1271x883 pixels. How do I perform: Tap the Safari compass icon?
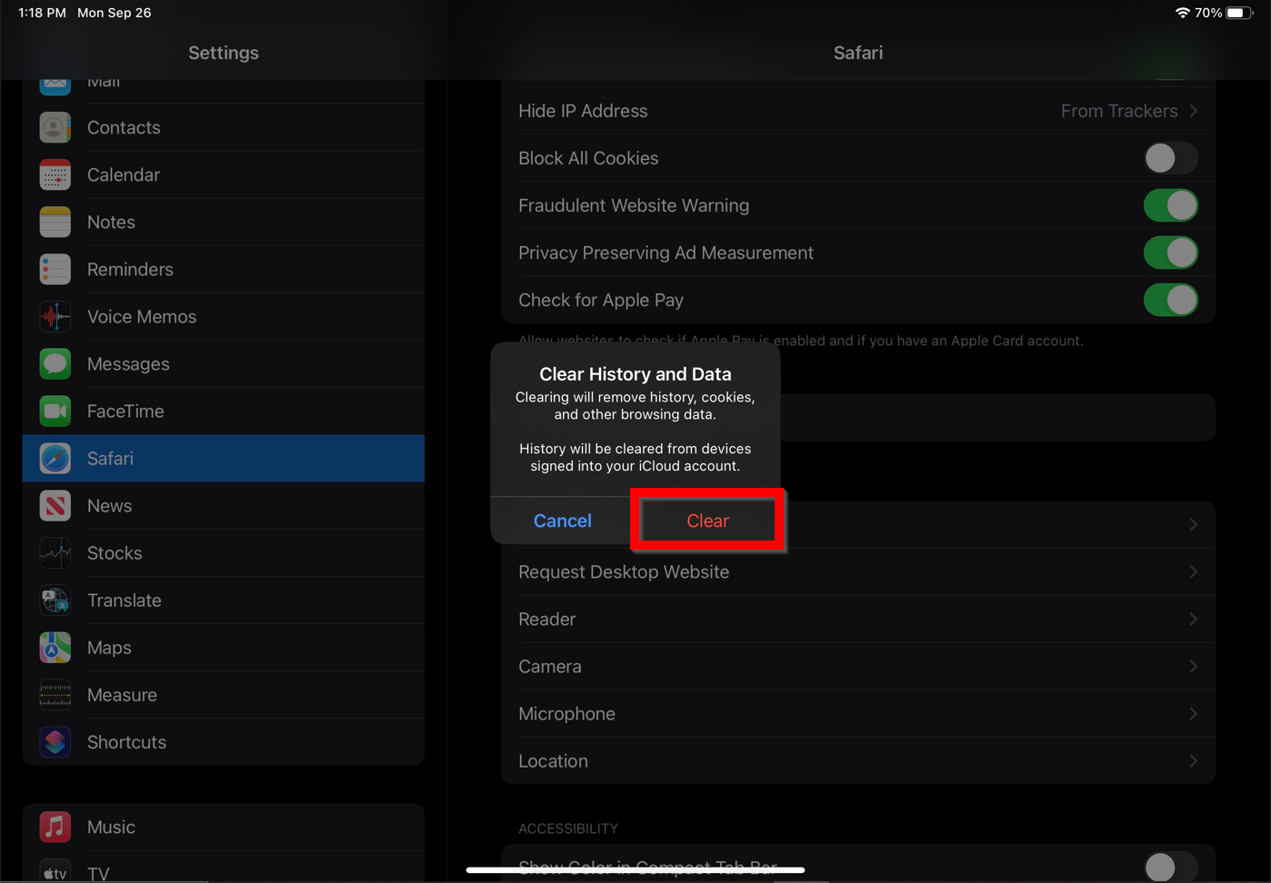pos(55,459)
